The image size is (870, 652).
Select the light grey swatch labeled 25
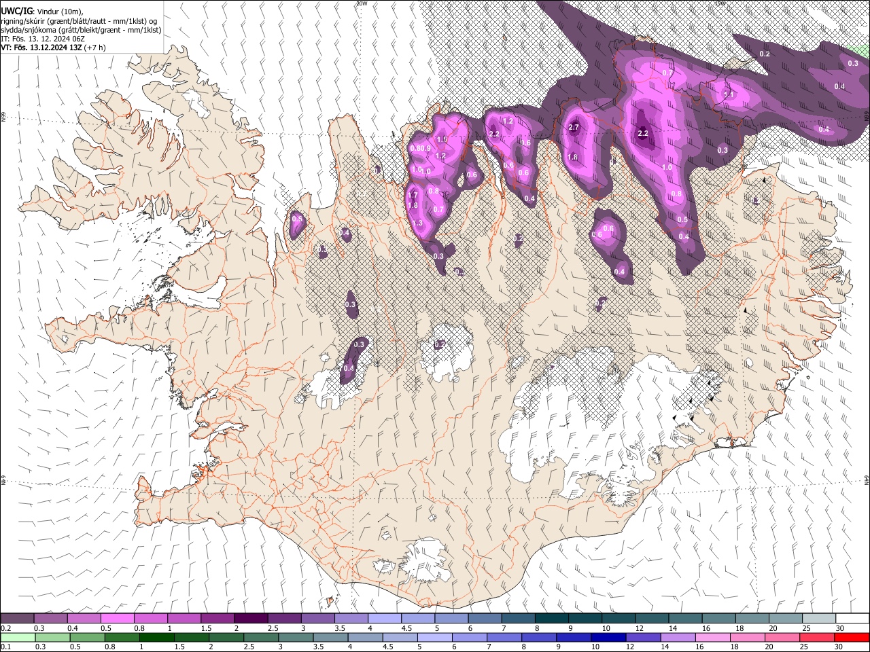[819, 619]
